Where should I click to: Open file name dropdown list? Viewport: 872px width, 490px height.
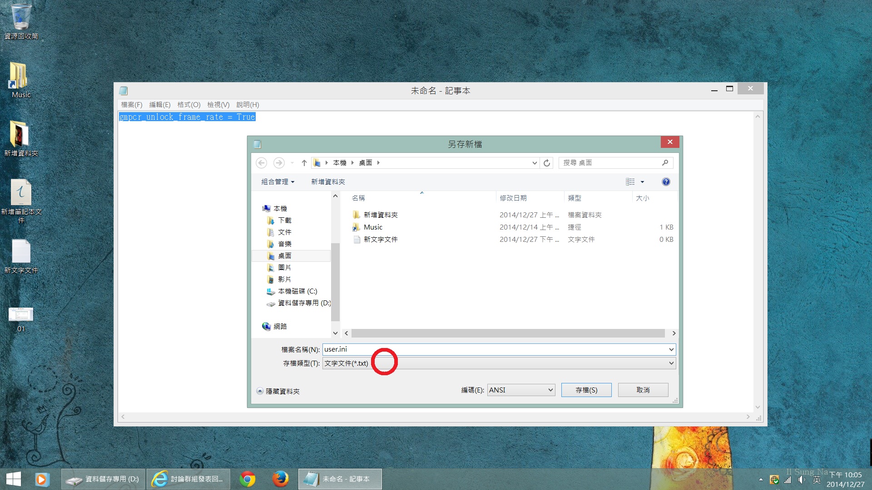point(671,349)
